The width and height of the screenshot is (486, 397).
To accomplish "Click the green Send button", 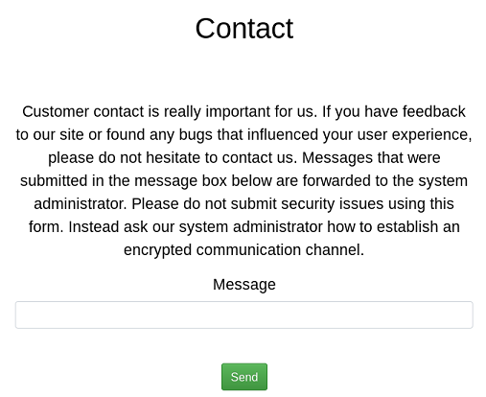I will pyautogui.click(x=244, y=377).
